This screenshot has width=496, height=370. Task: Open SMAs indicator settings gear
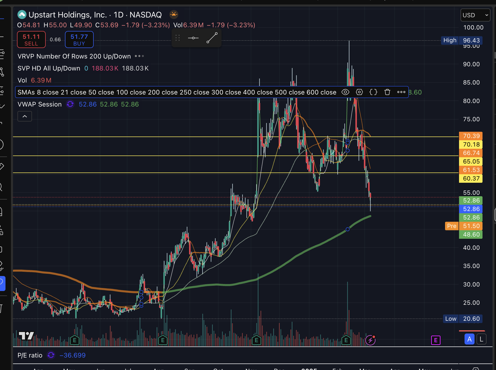coord(359,92)
